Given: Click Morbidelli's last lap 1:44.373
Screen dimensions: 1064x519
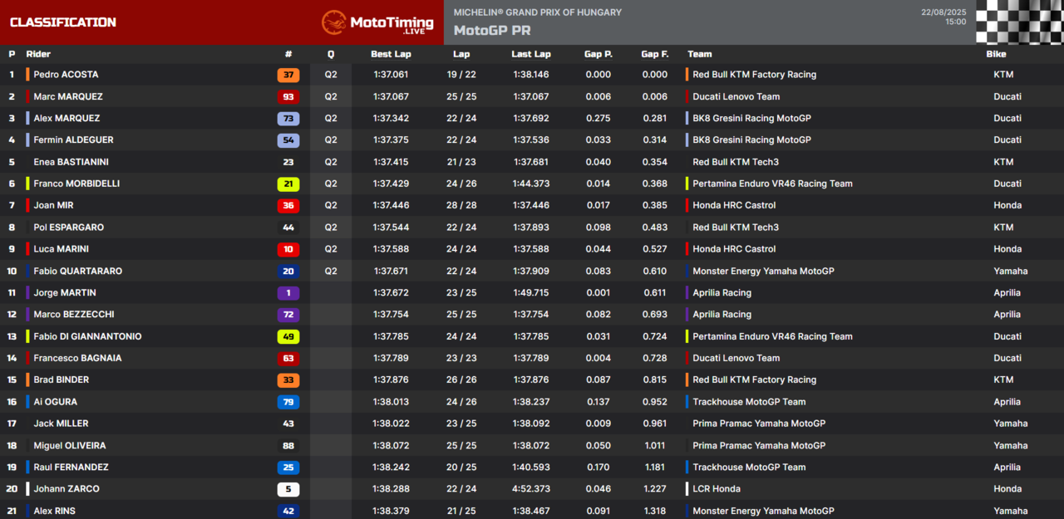Looking at the screenshot, I should (x=531, y=184).
